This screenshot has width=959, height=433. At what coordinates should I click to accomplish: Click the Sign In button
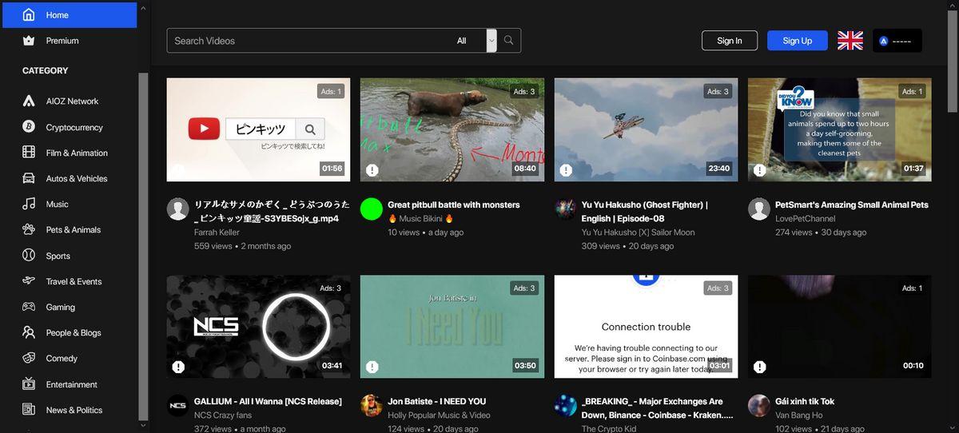730,41
